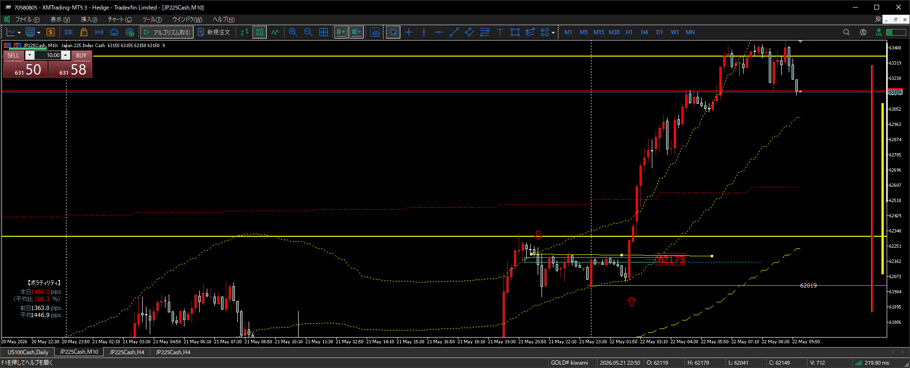Open the ヘルプ(H) menu
The image size is (910, 368).
point(223,19)
